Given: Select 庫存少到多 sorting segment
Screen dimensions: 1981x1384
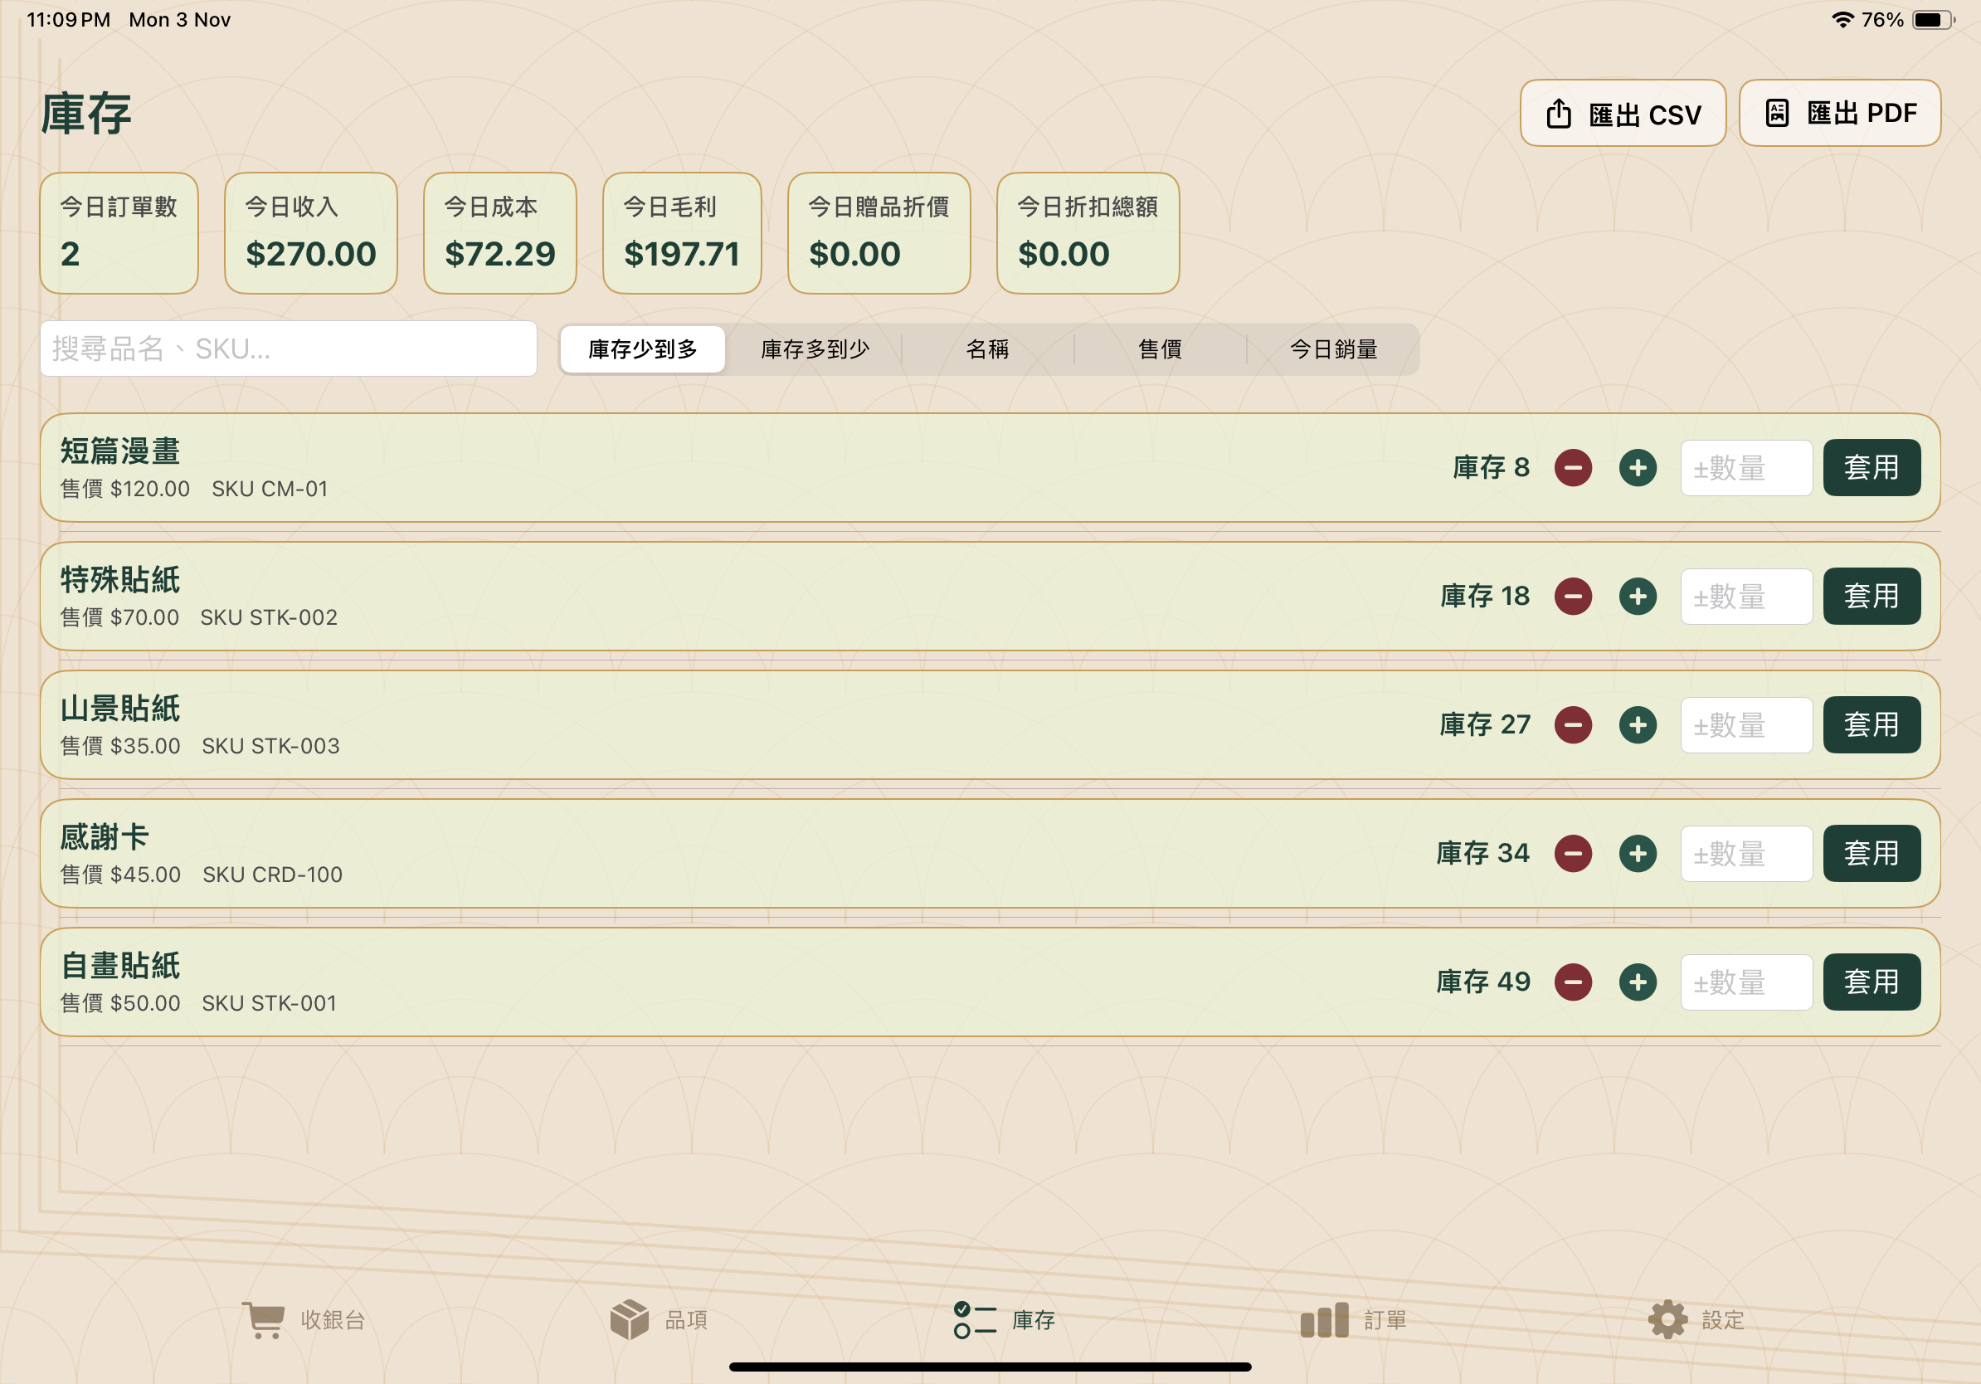Looking at the screenshot, I should [643, 349].
